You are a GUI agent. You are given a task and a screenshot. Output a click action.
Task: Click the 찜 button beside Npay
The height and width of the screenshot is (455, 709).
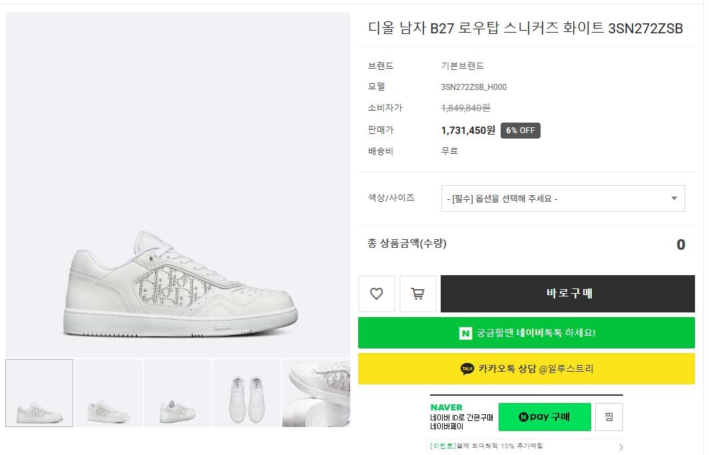click(x=608, y=417)
